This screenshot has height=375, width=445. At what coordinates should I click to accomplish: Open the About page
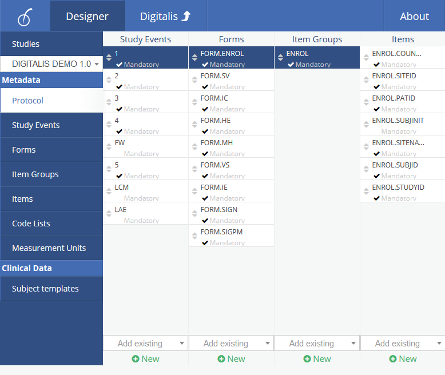414,16
